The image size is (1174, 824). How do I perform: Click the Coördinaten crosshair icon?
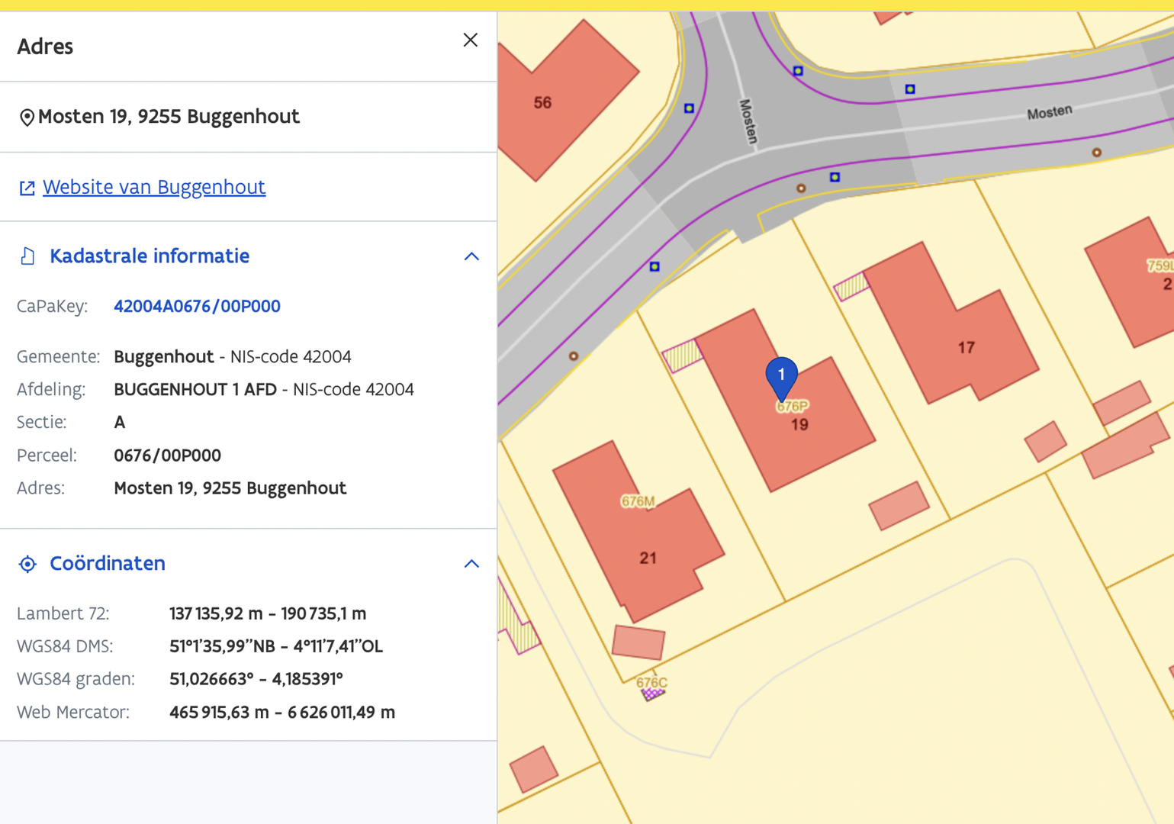click(27, 564)
